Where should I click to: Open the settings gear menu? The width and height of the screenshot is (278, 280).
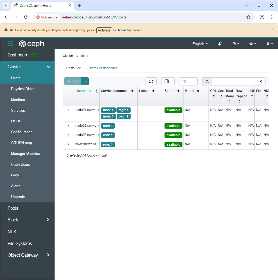pos(252,44)
